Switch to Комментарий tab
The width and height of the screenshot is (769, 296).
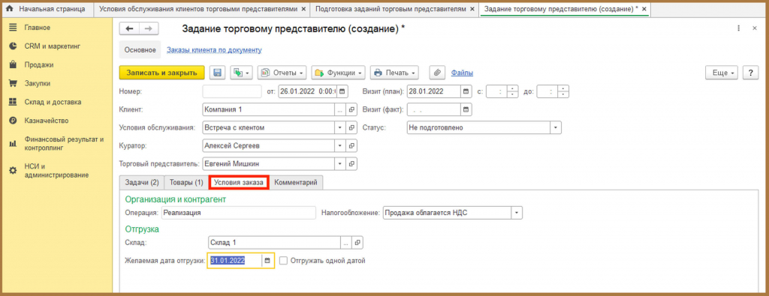coord(296,183)
